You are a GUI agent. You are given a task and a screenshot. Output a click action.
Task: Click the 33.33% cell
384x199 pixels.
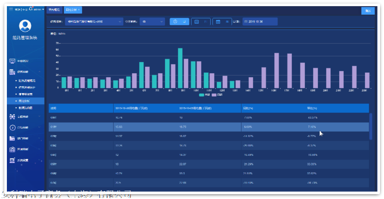(312, 164)
